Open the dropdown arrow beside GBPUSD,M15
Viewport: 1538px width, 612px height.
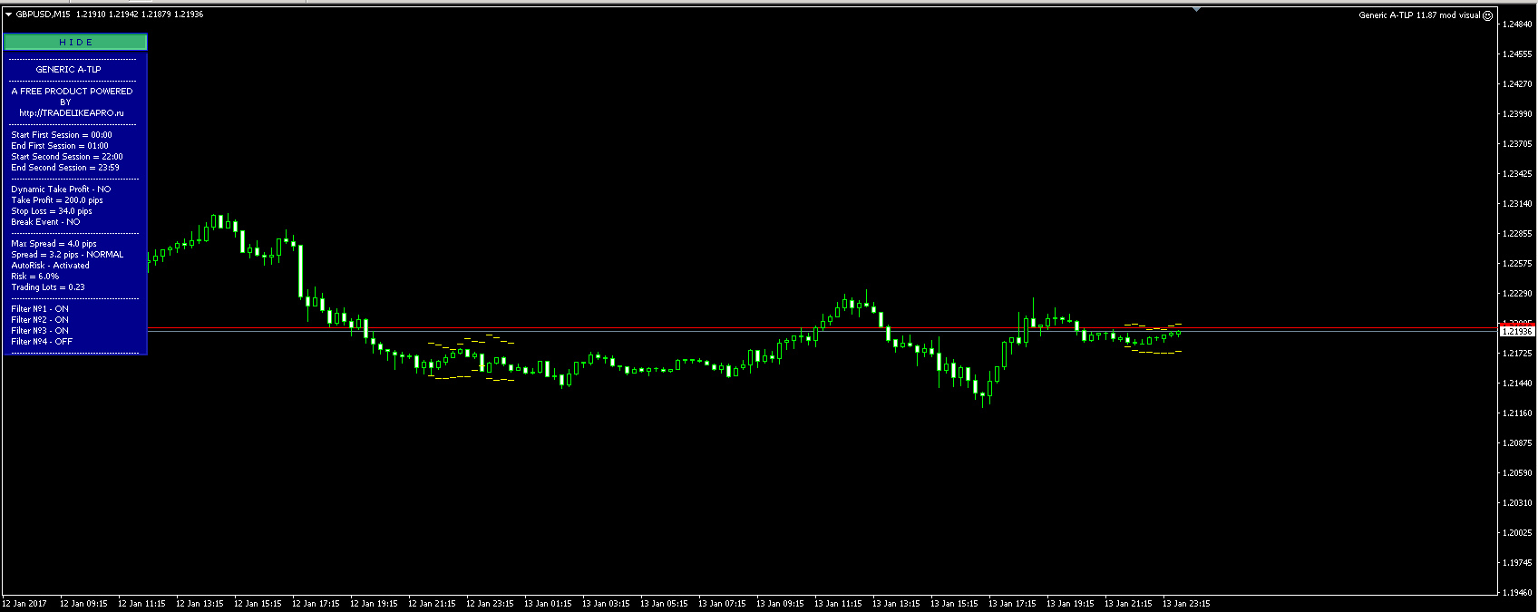click(x=8, y=15)
